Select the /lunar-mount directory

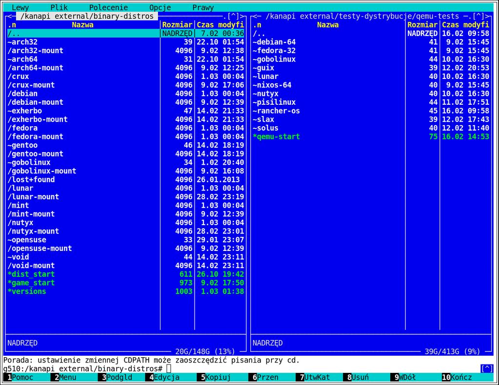coord(126,196)
